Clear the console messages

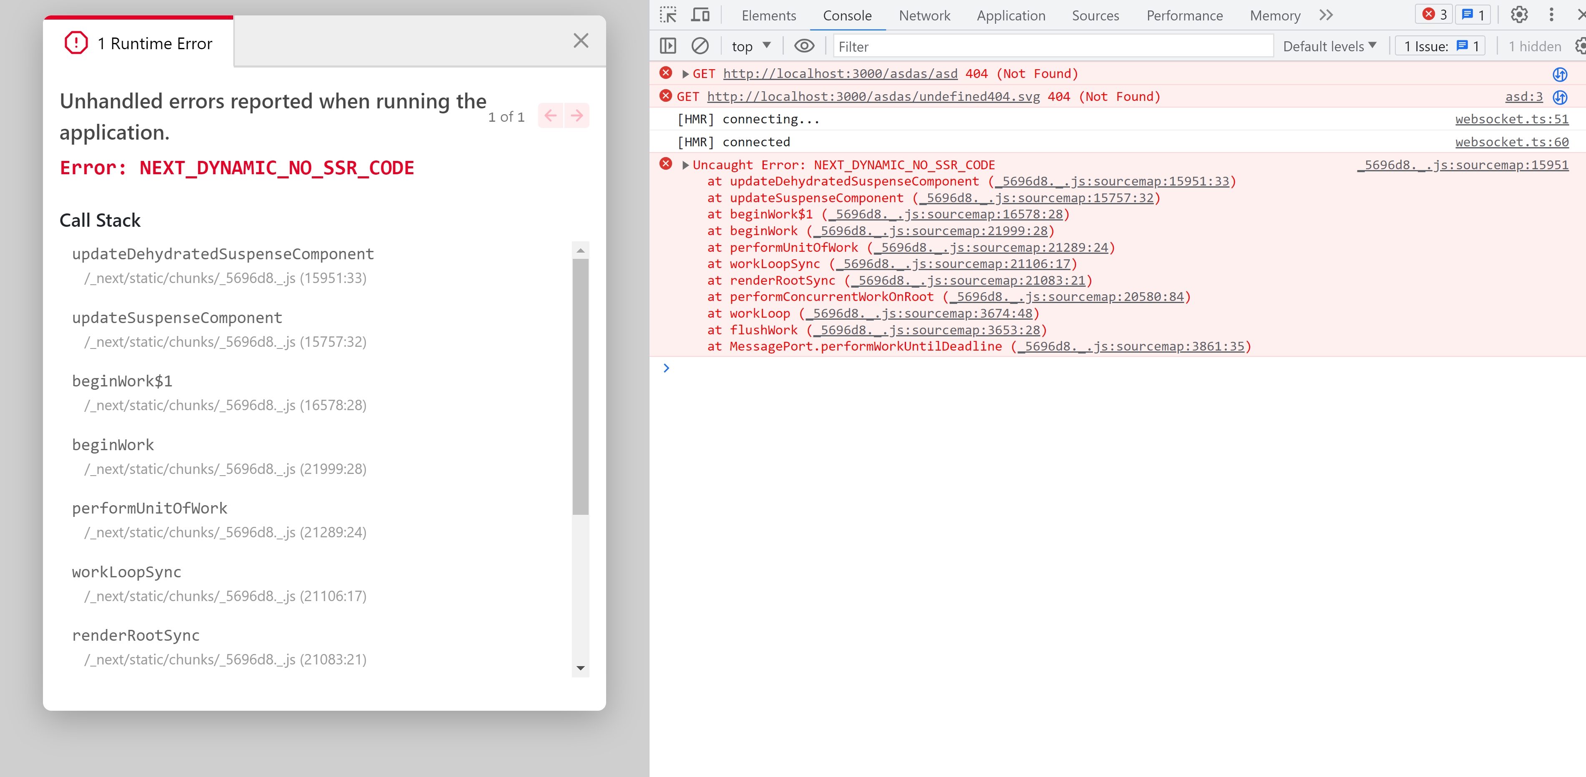click(x=700, y=45)
